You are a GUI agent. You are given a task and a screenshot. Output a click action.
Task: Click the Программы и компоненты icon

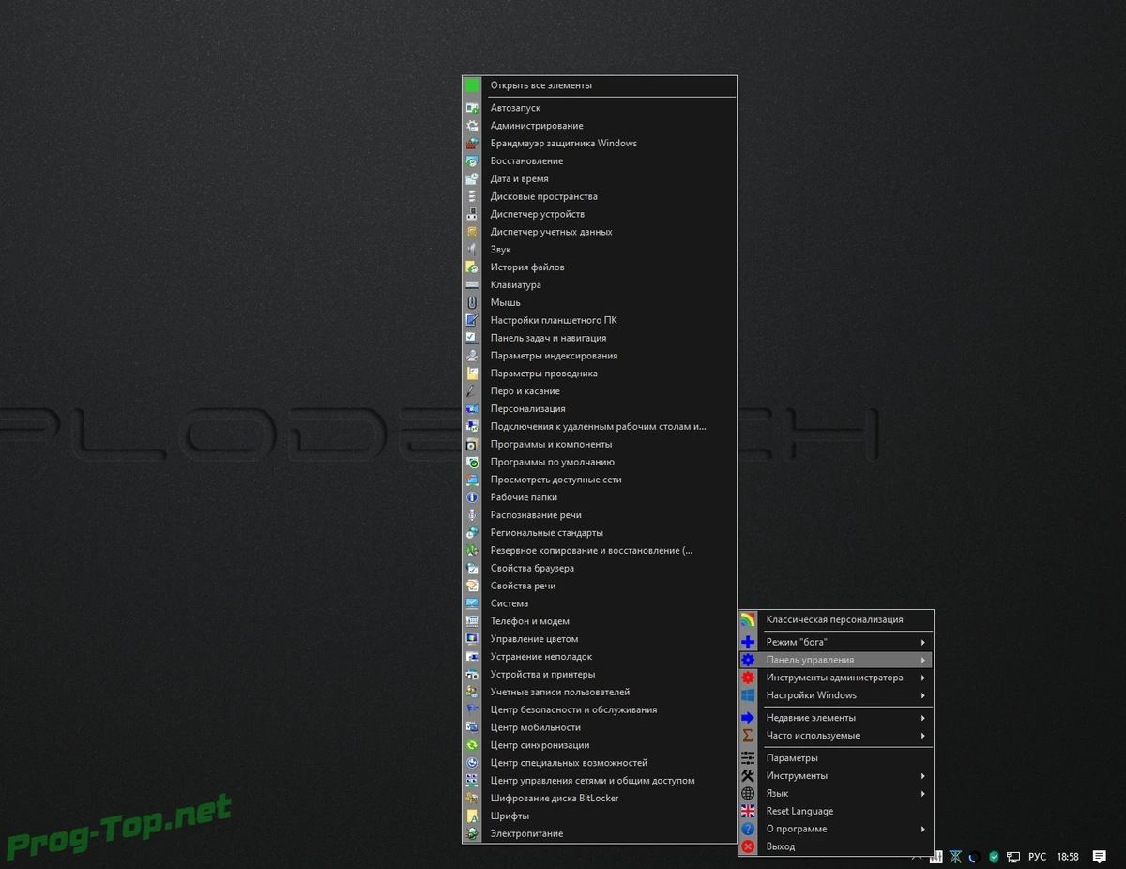472,445
